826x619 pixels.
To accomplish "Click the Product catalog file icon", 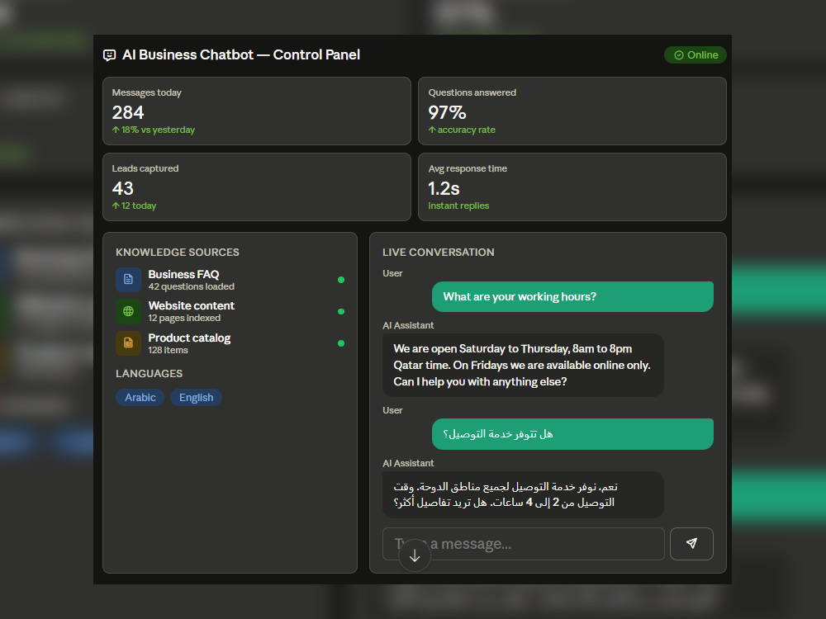I will click(x=129, y=343).
